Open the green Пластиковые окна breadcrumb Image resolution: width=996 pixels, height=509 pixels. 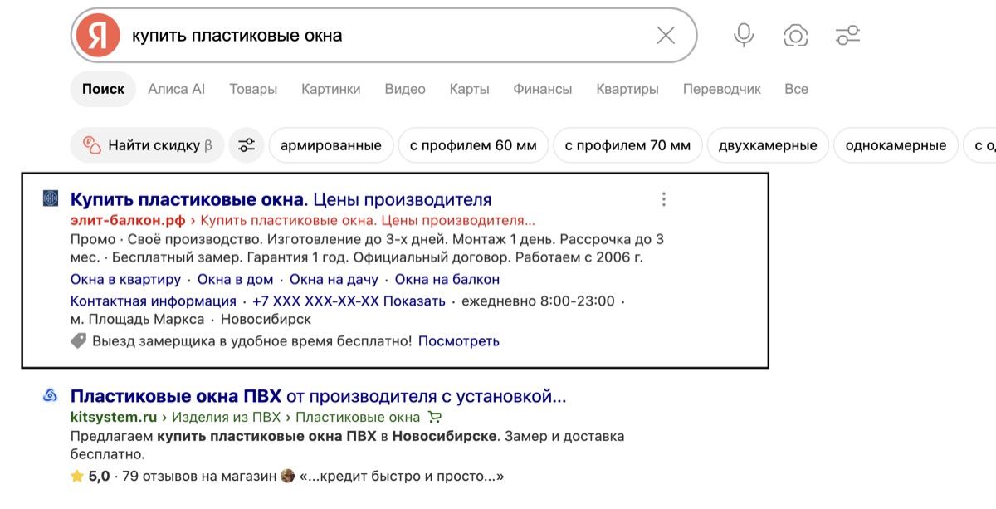[x=358, y=417]
